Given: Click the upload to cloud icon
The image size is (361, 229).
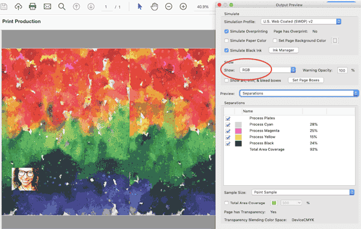Looking at the screenshot, I should click(18, 7).
